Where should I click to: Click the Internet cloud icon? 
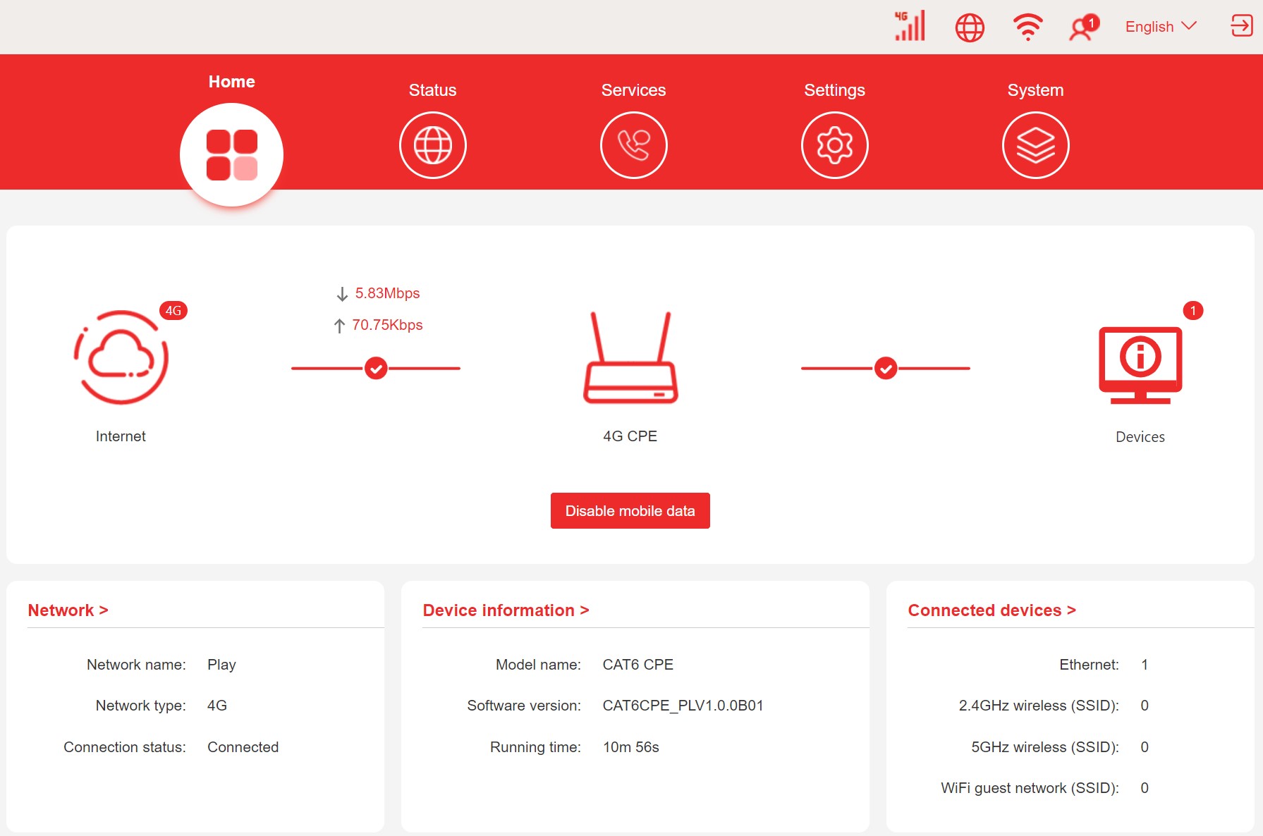tap(121, 358)
